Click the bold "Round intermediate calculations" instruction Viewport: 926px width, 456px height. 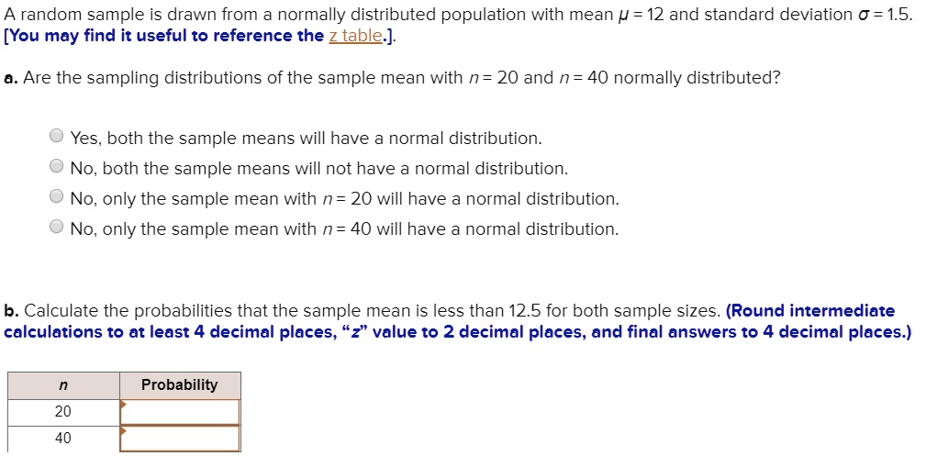pyautogui.click(x=808, y=311)
